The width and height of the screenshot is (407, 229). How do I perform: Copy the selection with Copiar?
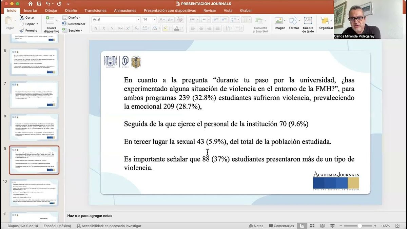point(27,24)
